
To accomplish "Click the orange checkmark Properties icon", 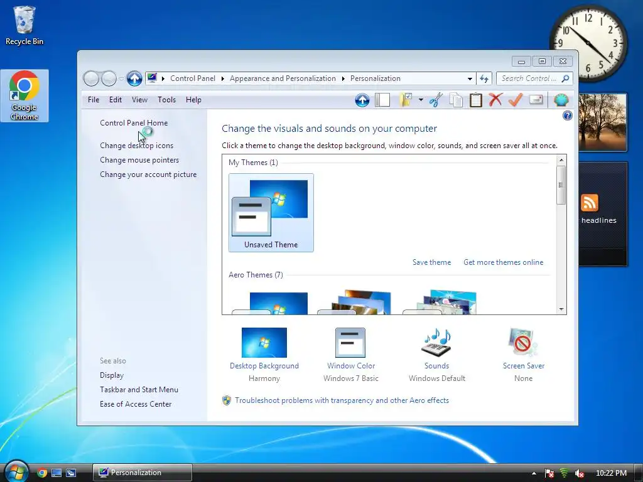I will (516, 100).
